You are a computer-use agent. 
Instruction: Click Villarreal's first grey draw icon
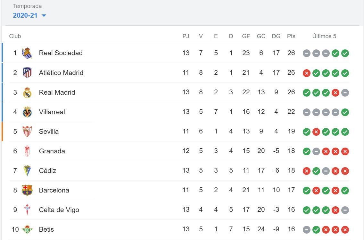(307, 112)
